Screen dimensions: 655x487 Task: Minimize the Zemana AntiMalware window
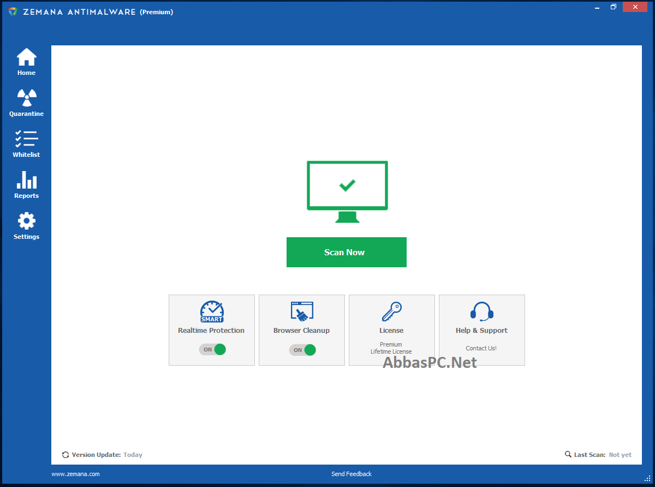tap(598, 7)
